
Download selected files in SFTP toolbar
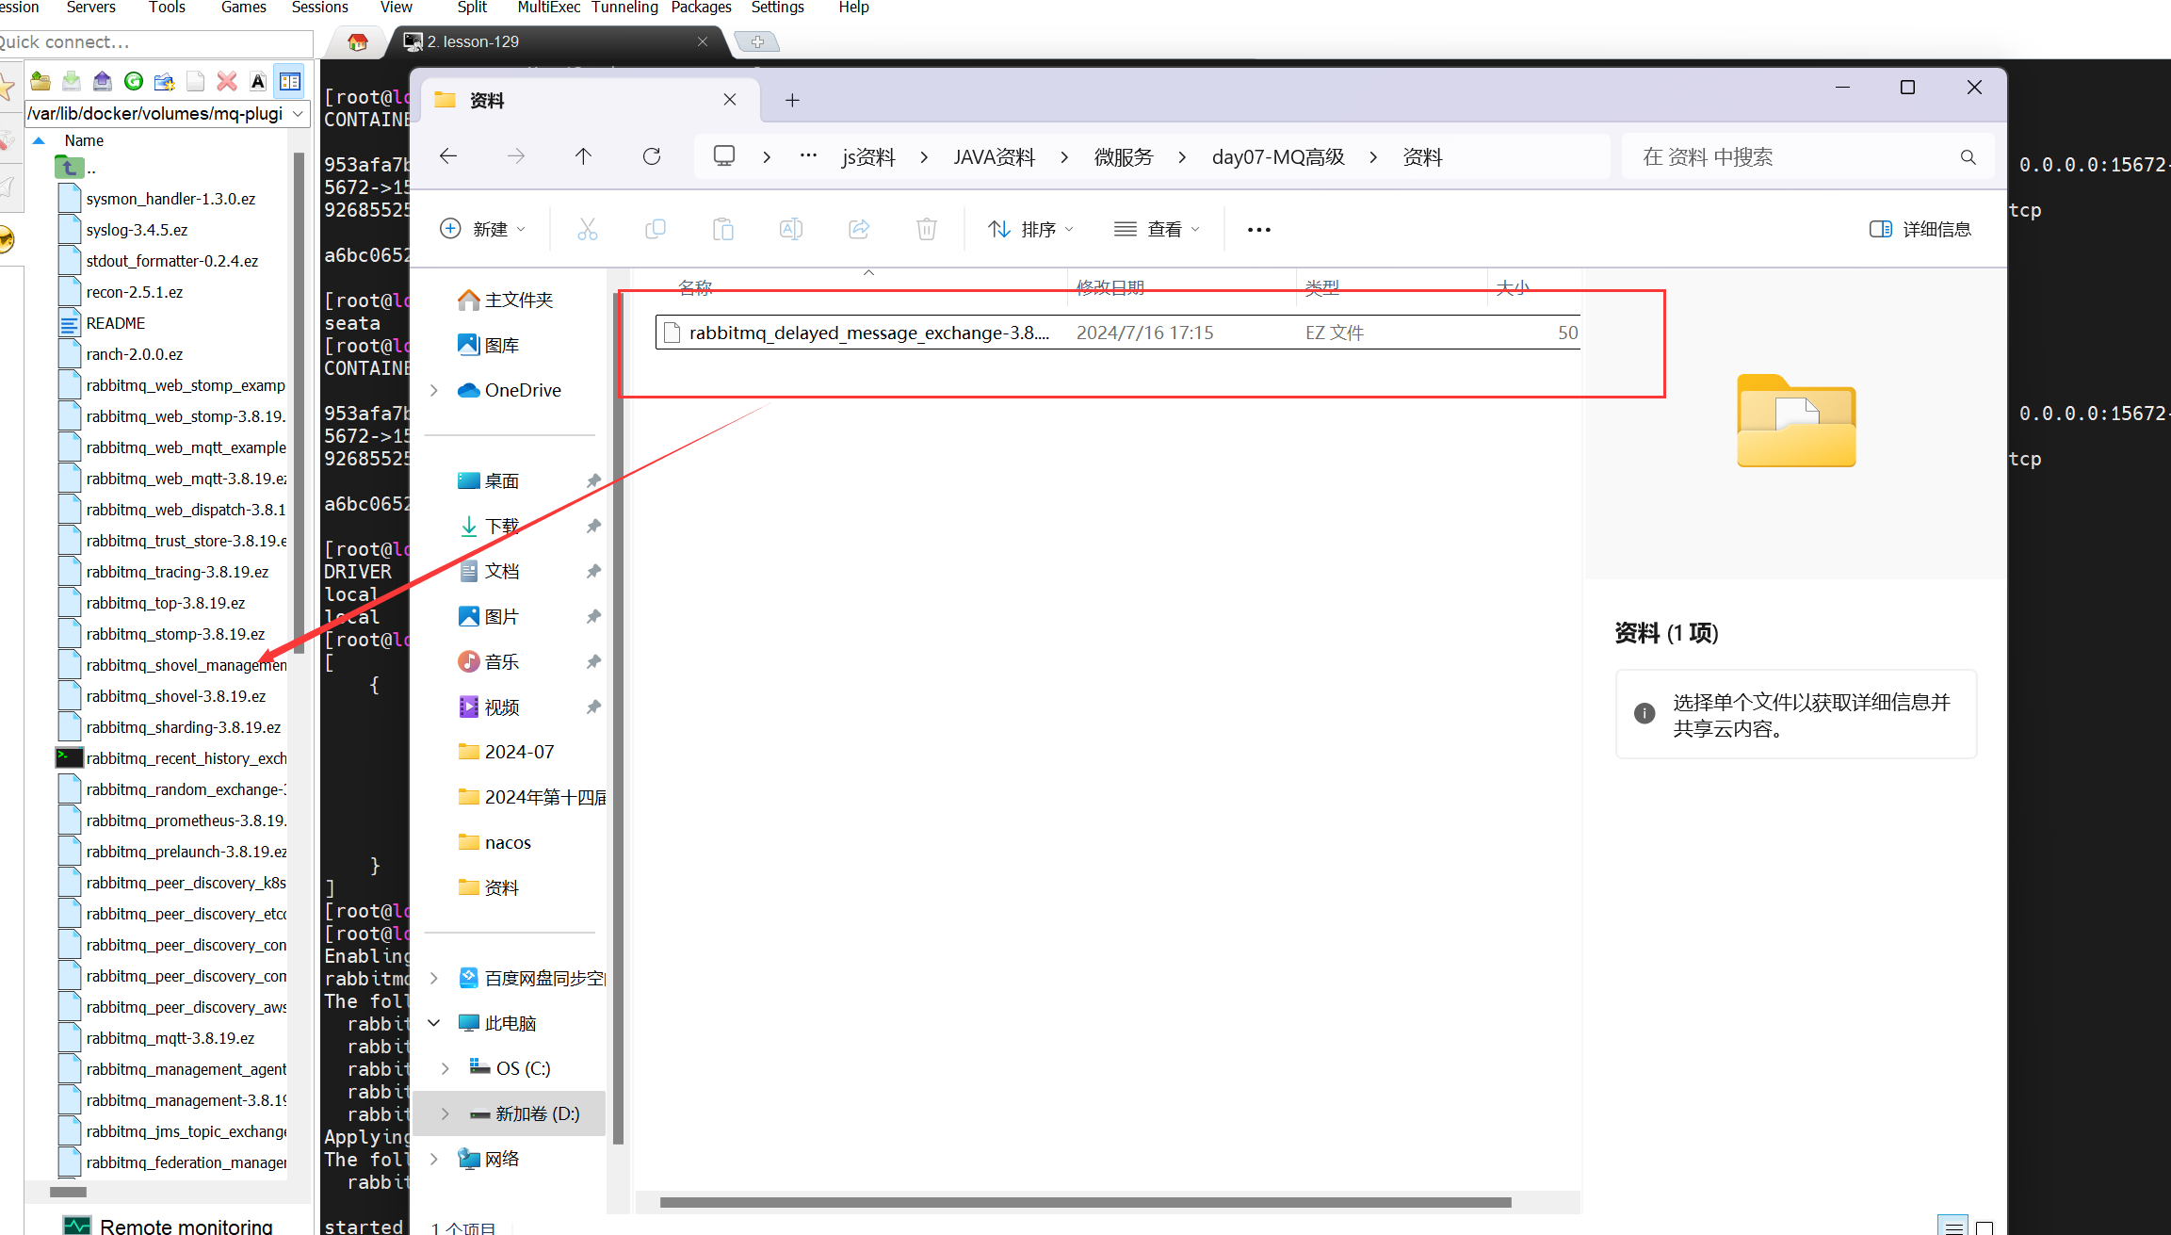click(71, 81)
